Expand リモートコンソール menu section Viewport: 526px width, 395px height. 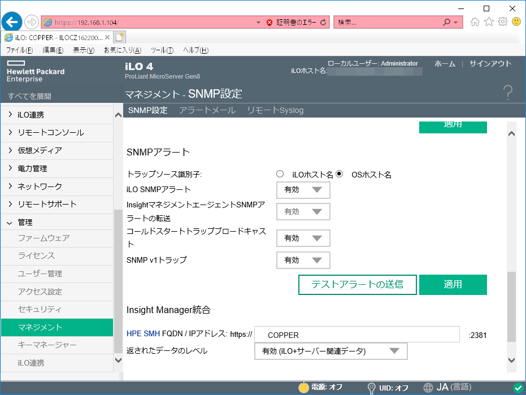(57, 133)
